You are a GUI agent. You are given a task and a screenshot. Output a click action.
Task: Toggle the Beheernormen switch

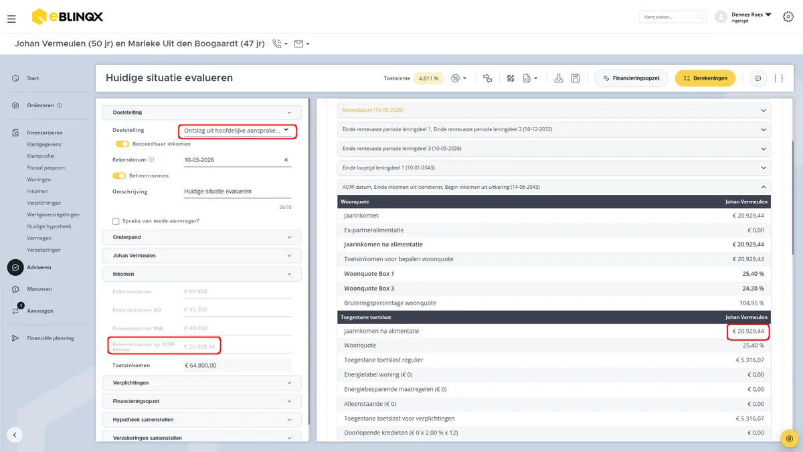(x=119, y=175)
